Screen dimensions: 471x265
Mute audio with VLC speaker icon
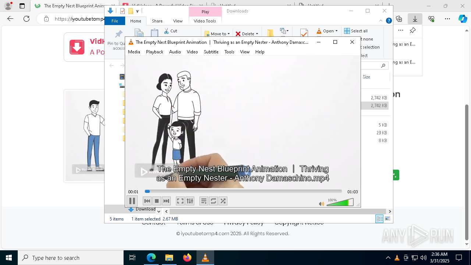click(x=322, y=204)
